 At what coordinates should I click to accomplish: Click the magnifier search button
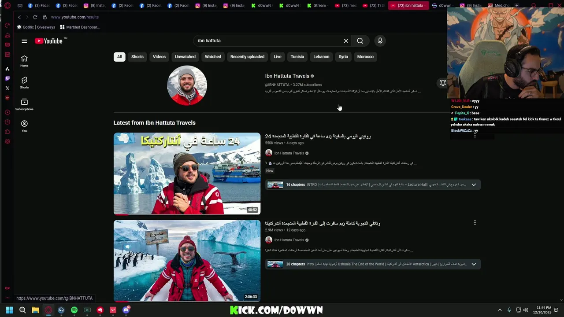pyautogui.click(x=360, y=41)
